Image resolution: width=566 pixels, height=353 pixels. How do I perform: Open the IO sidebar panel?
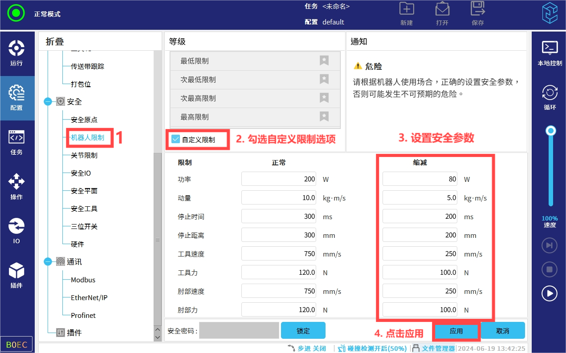pos(16,231)
